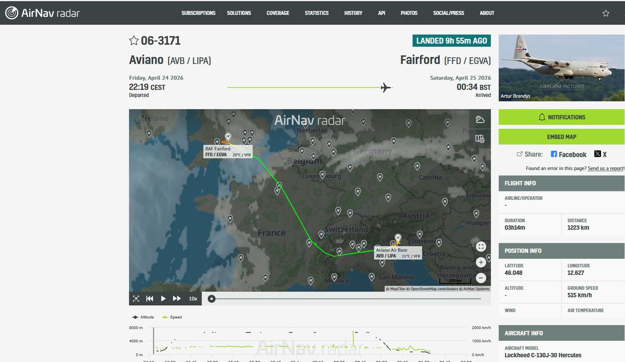Click the OpenStreetMap contributors attribution link
The height and width of the screenshot is (362, 625).
point(431,289)
